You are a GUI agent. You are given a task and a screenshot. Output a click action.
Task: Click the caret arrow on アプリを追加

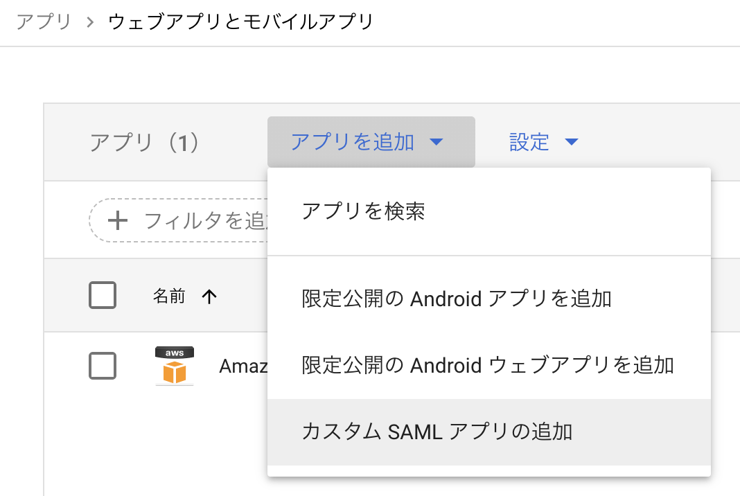click(x=436, y=143)
